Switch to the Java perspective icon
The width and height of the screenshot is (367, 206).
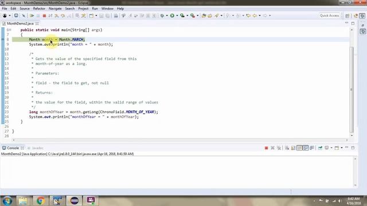[356, 15]
